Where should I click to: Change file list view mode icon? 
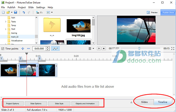pyautogui.click(x=48, y=12)
